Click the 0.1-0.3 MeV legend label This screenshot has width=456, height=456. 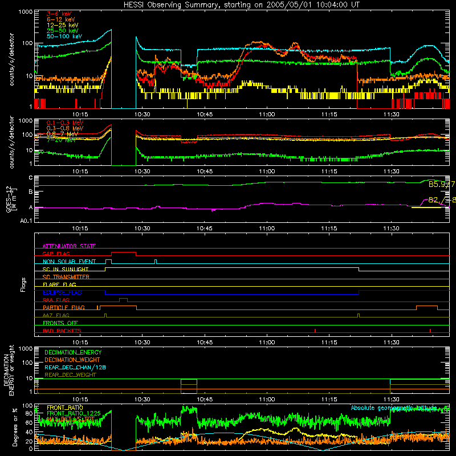tap(65, 123)
